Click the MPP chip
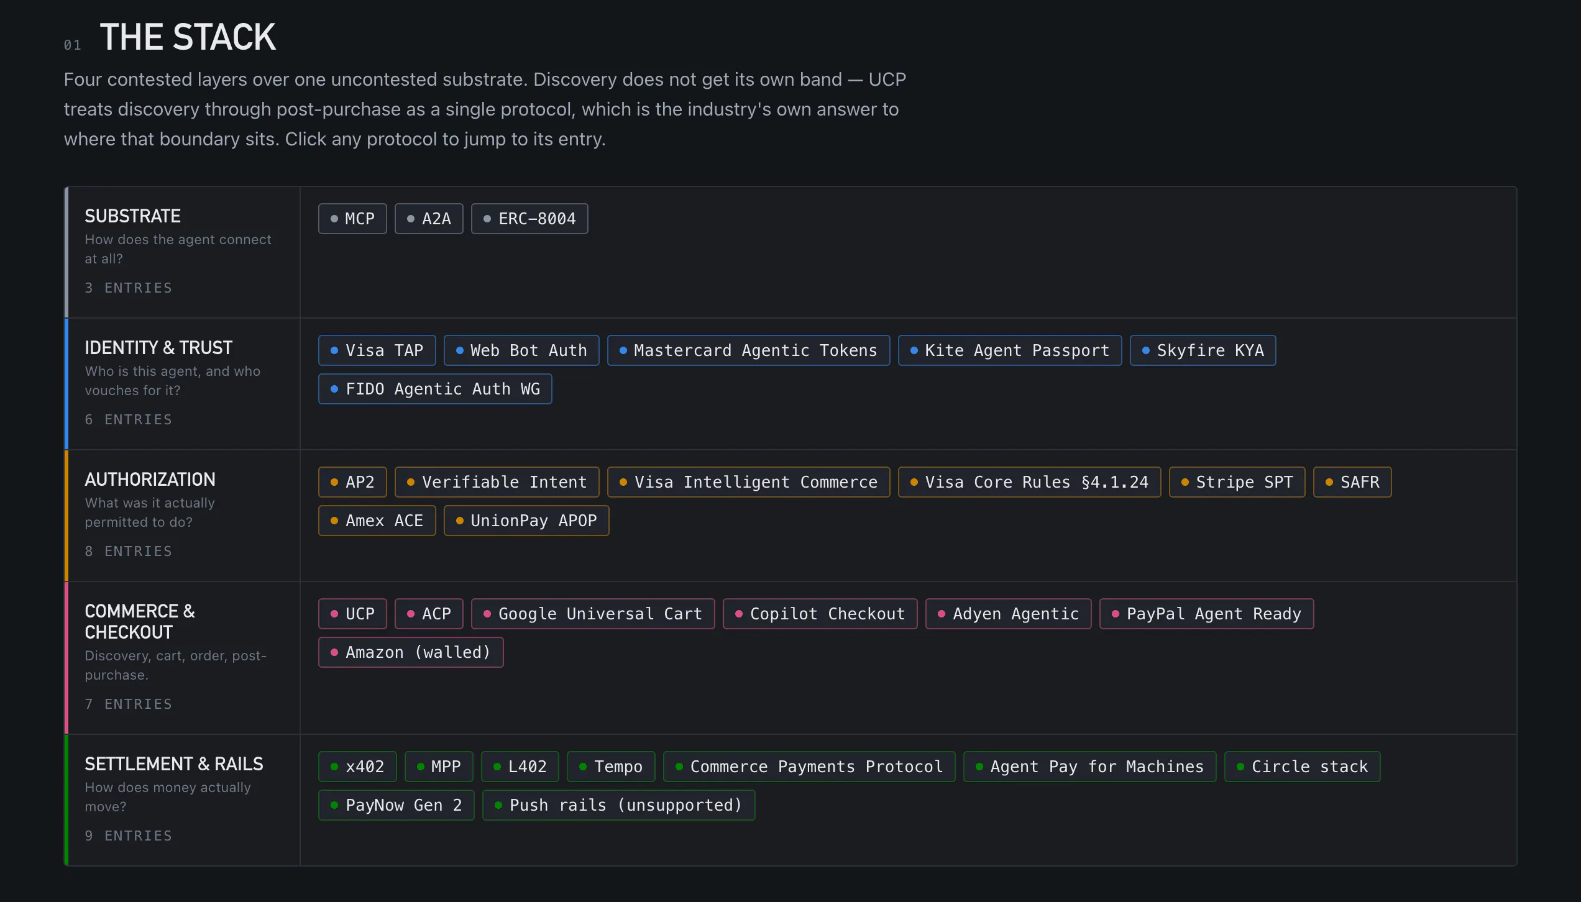Image resolution: width=1581 pixels, height=902 pixels. (x=439, y=767)
